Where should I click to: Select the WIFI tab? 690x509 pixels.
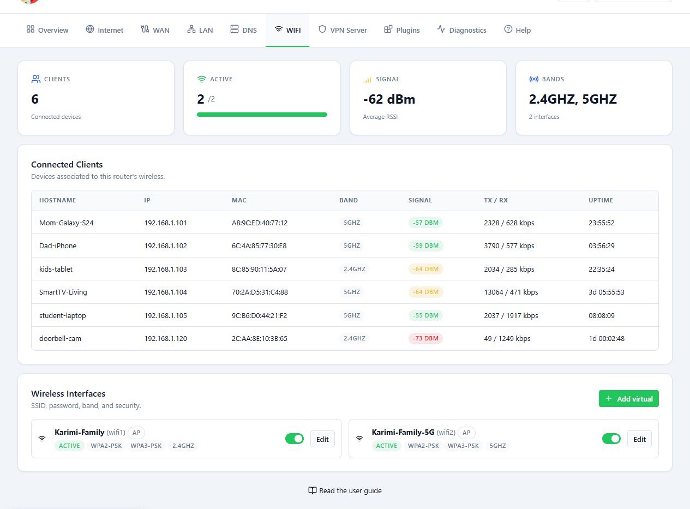(287, 30)
